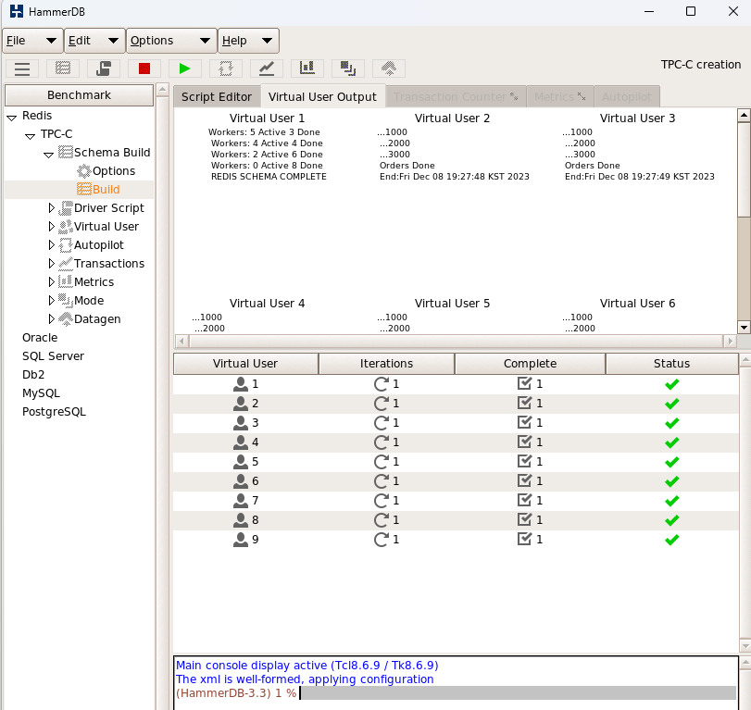Screen dimensions: 751x710
Task: Click the green checkmark status for user 9
Action: pos(672,540)
